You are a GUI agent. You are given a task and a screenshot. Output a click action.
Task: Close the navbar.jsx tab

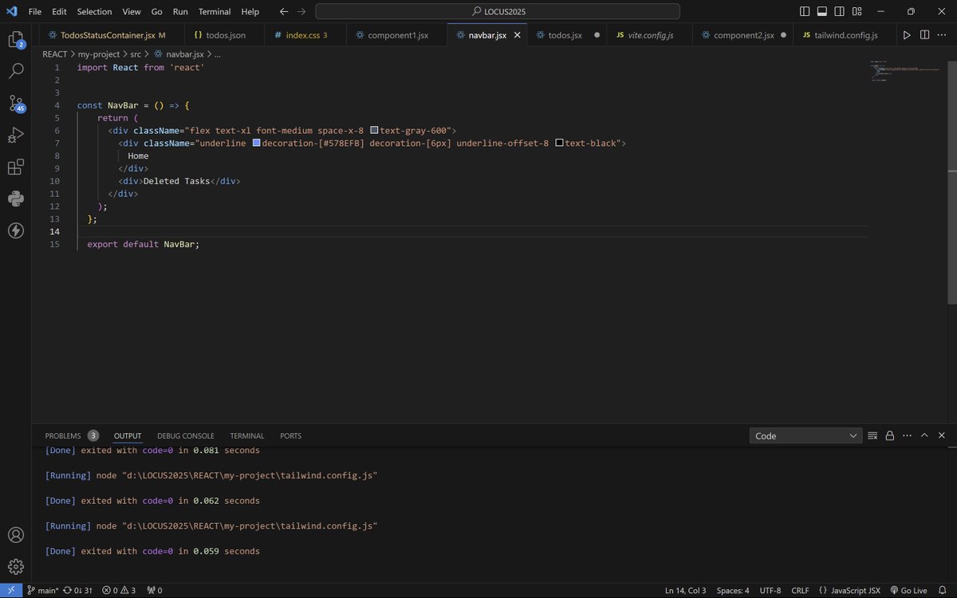(517, 35)
